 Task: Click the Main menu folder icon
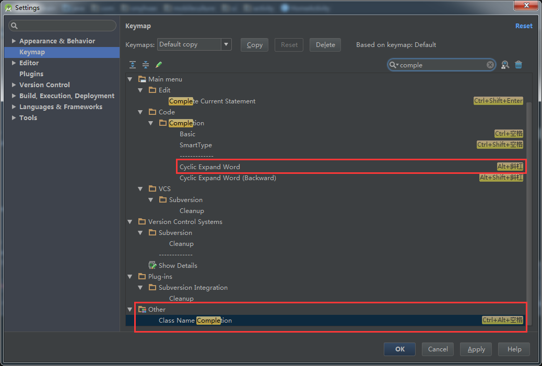click(x=142, y=79)
